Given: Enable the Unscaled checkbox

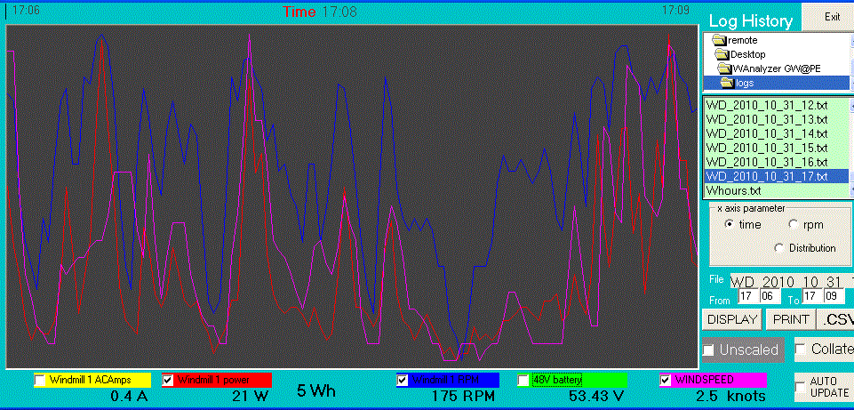Looking at the screenshot, I should coord(708,350).
